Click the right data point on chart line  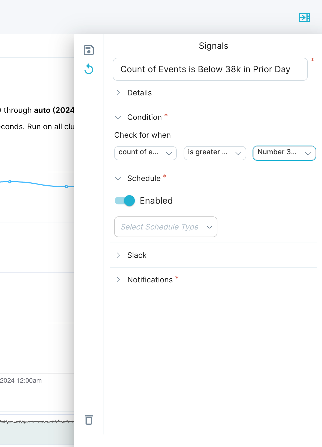click(66, 187)
